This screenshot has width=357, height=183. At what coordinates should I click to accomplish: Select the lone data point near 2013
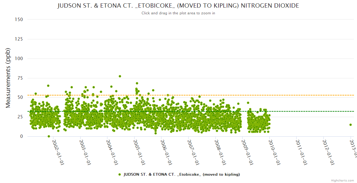point(351,125)
